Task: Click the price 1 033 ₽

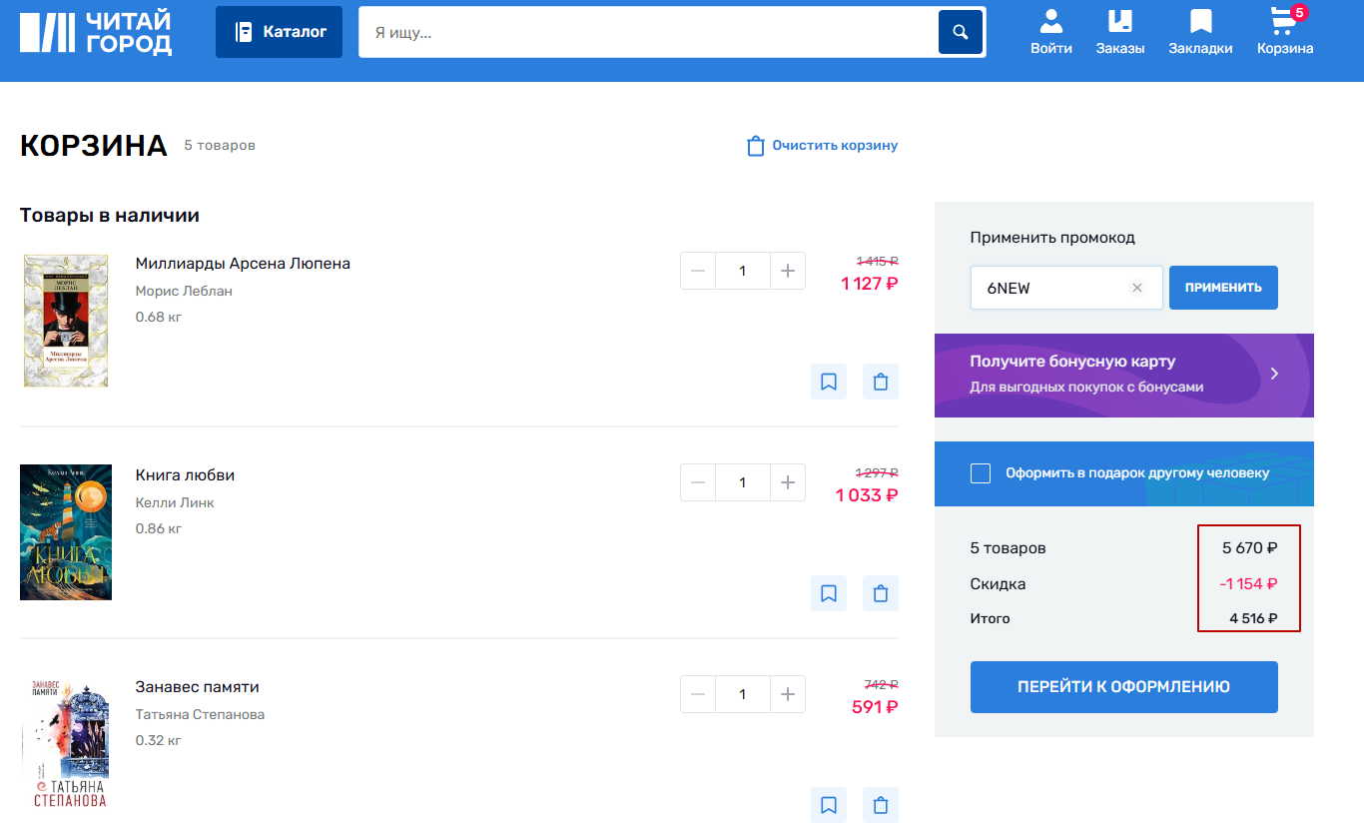Action: (x=867, y=495)
